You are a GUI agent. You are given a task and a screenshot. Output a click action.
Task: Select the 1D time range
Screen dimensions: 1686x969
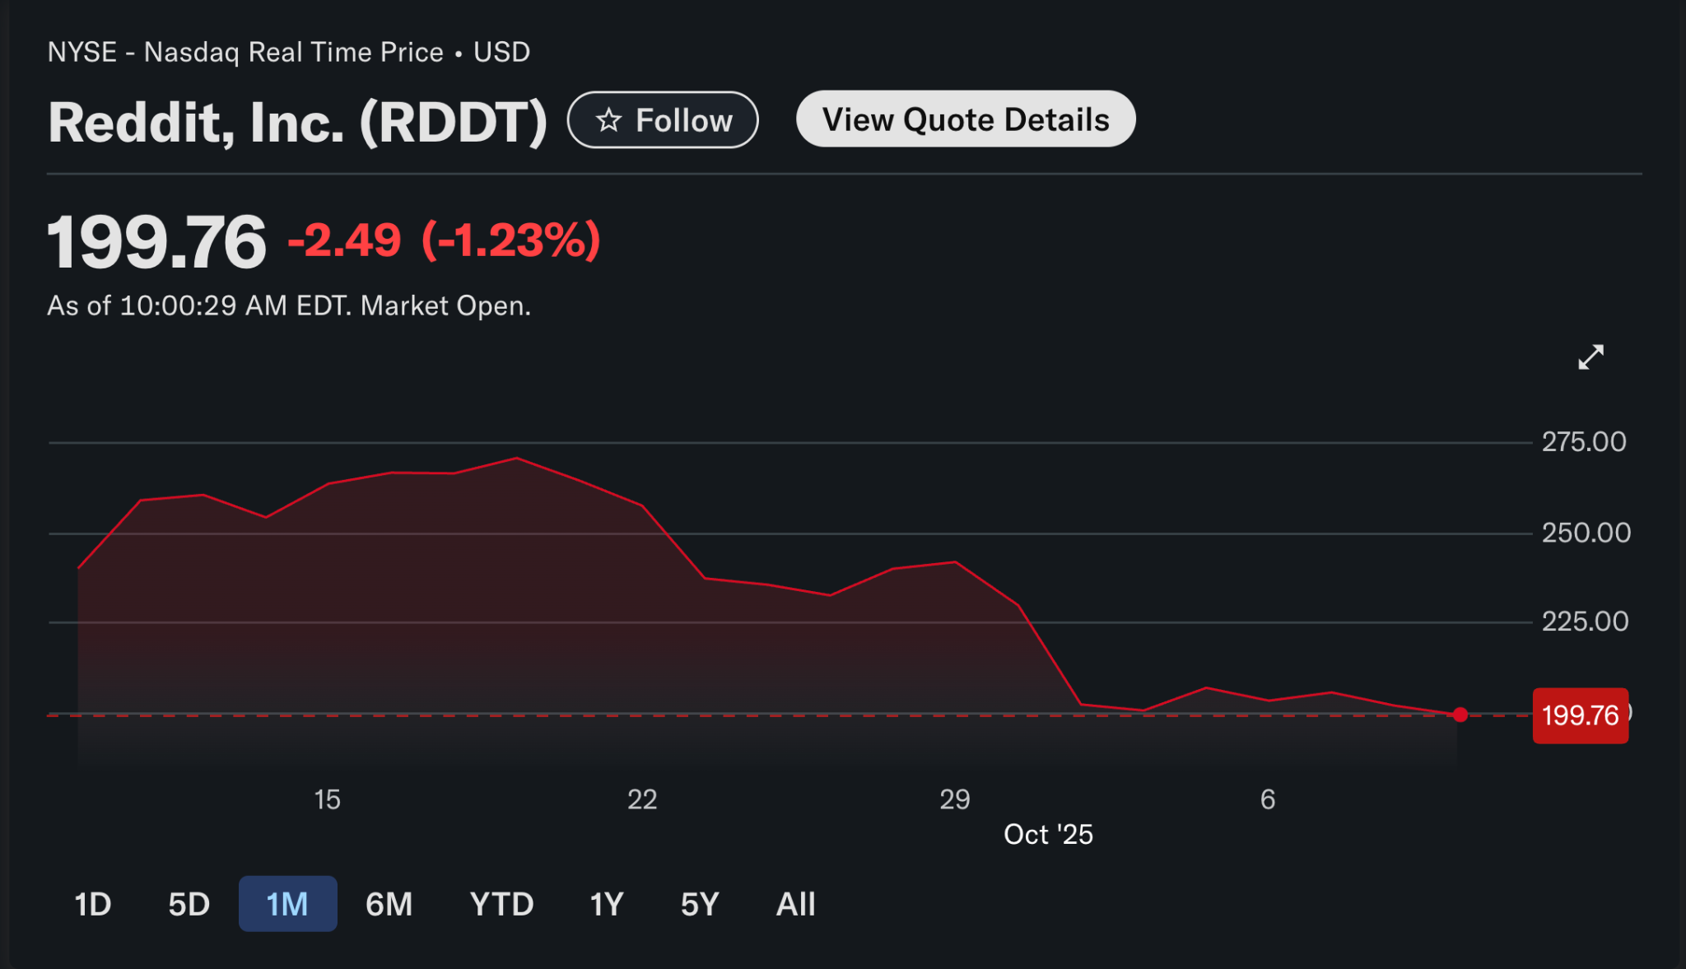(93, 904)
